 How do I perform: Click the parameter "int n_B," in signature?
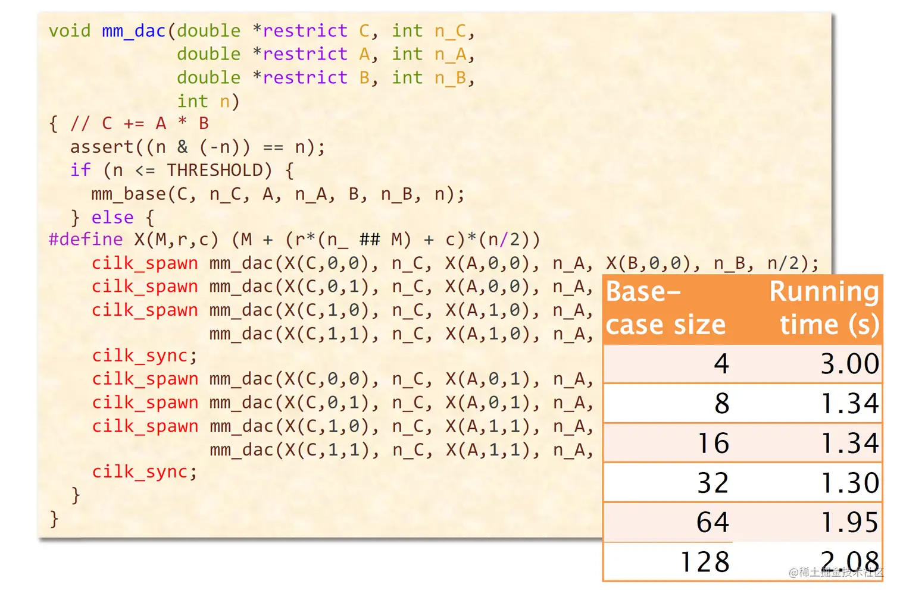433,78
